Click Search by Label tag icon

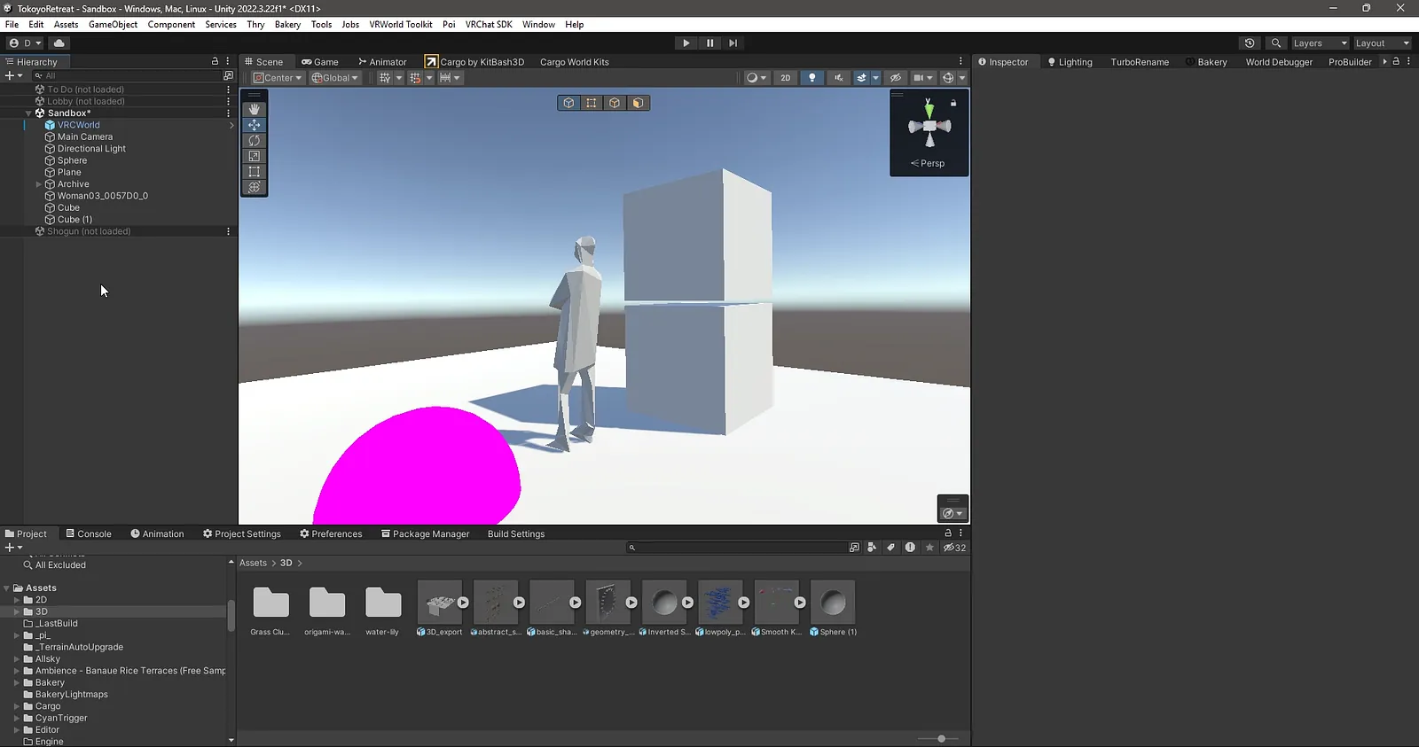[x=890, y=548]
